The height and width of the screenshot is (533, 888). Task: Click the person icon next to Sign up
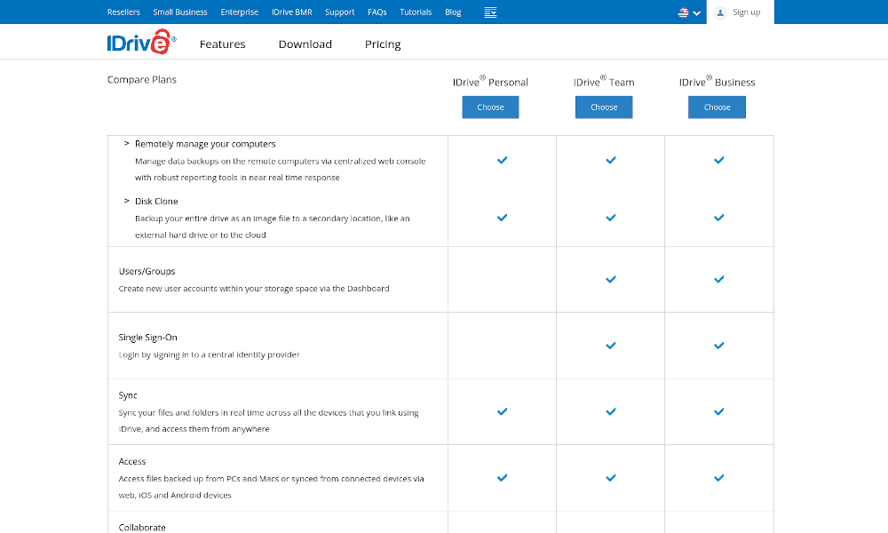pyautogui.click(x=719, y=12)
